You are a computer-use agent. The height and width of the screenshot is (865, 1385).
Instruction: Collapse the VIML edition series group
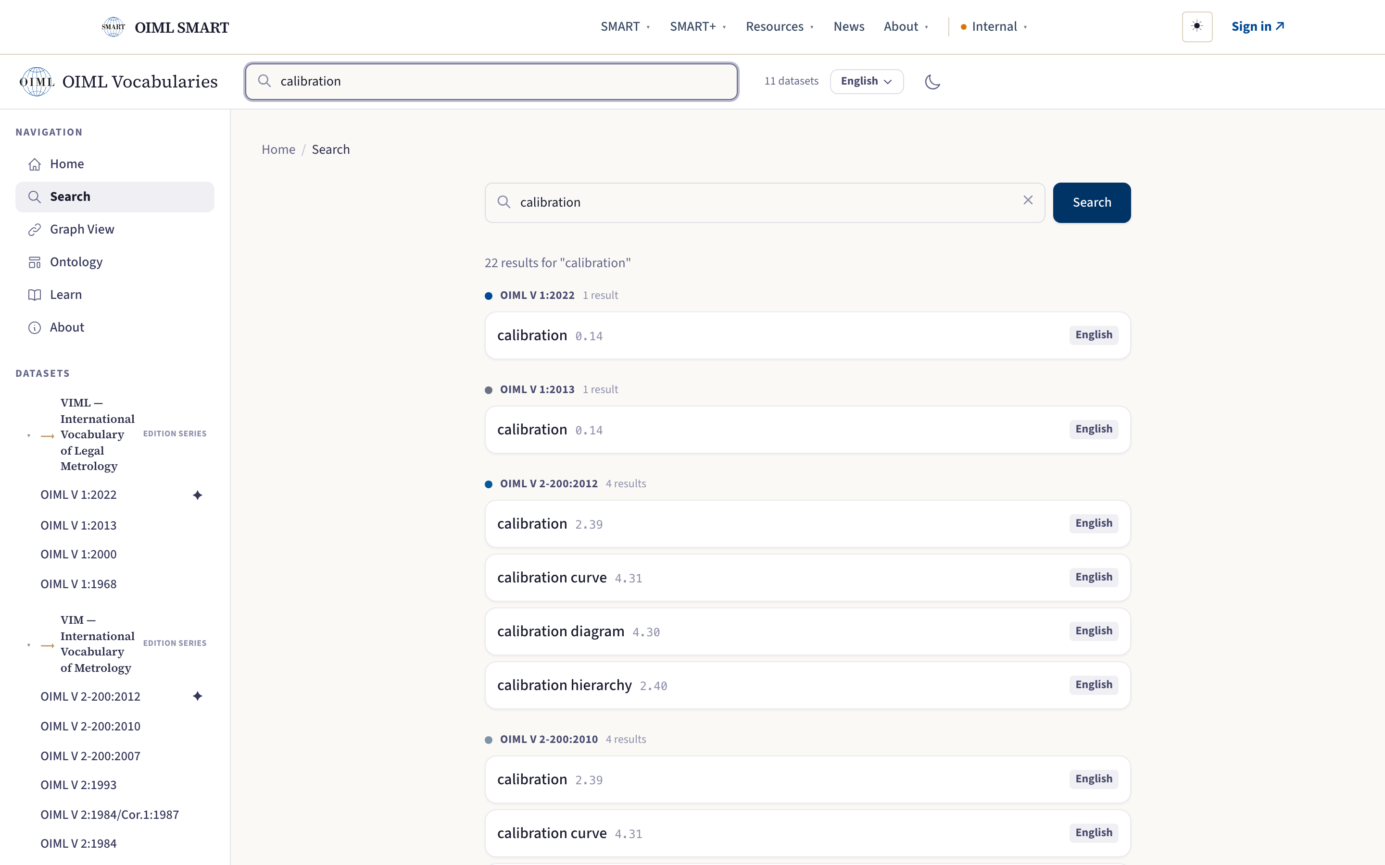[x=29, y=435]
